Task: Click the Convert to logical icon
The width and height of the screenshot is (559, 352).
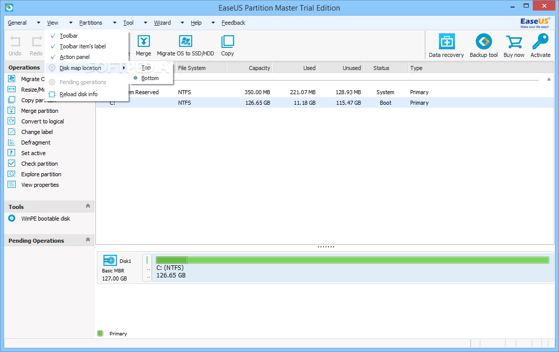Action: click(12, 121)
